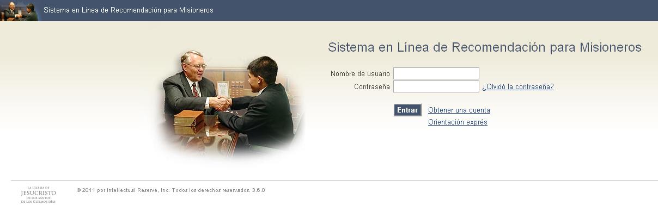Screen dimensions: 658x224
Task: Click the large page heading text
Action: pos(485,47)
